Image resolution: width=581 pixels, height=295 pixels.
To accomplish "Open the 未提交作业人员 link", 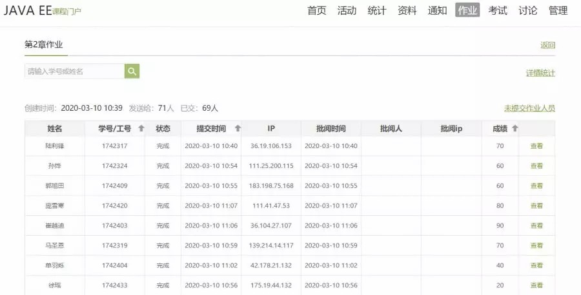I will 529,108.
